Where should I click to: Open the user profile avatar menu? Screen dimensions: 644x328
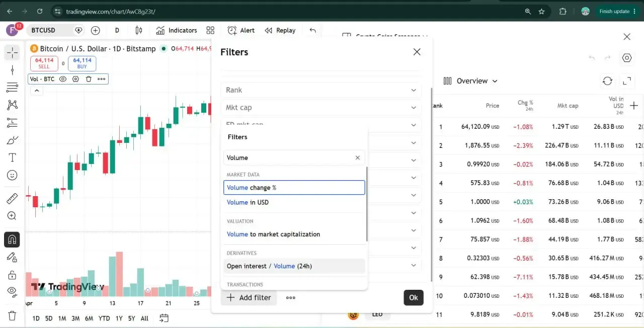point(585,11)
